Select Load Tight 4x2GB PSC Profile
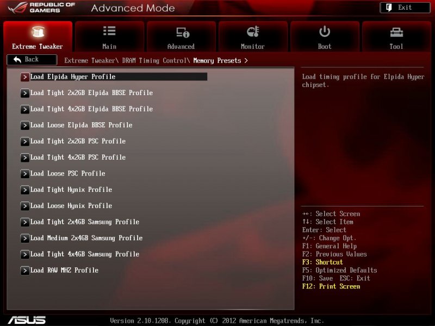 click(x=78, y=158)
